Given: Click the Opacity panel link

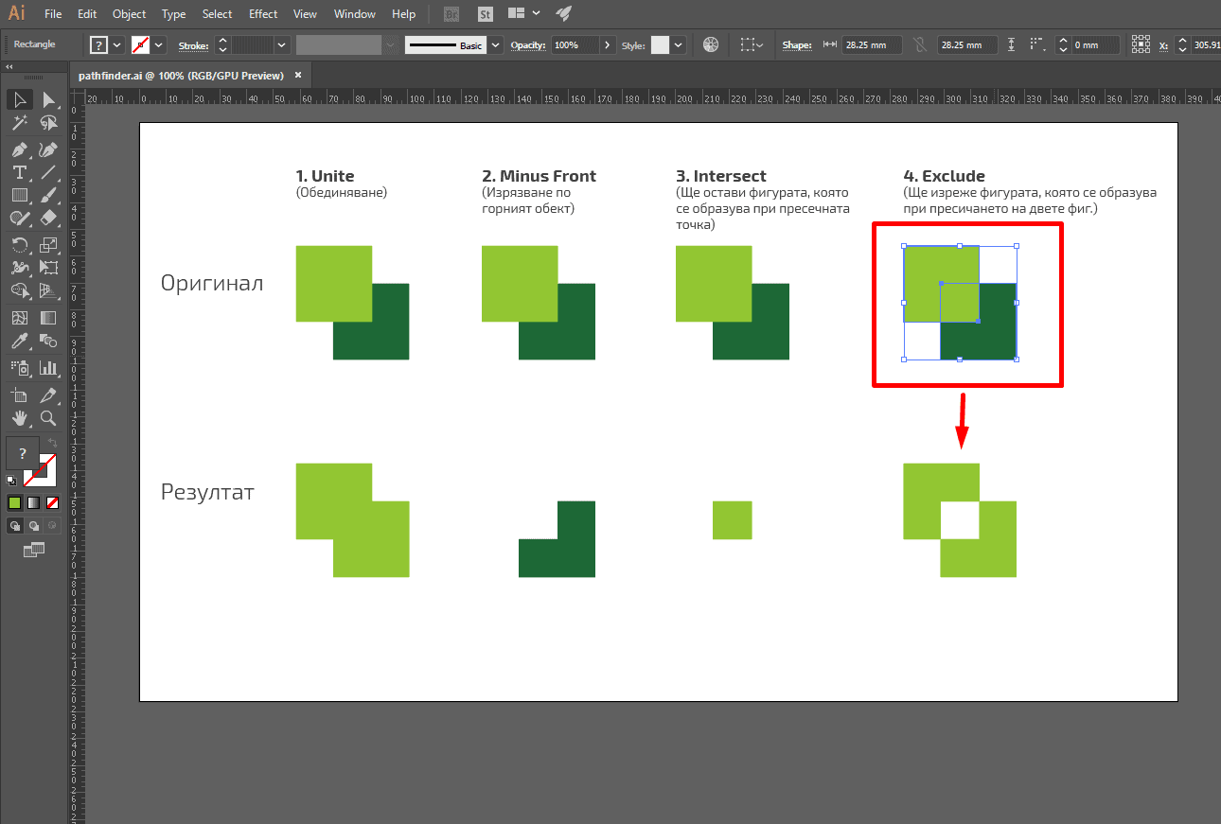Looking at the screenshot, I should (528, 45).
